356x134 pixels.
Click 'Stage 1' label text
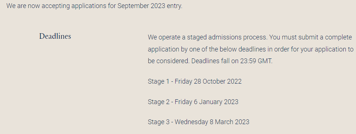tap(158, 81)
